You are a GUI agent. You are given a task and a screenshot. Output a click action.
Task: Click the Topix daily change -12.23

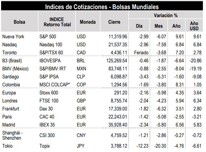click(143, 146)
